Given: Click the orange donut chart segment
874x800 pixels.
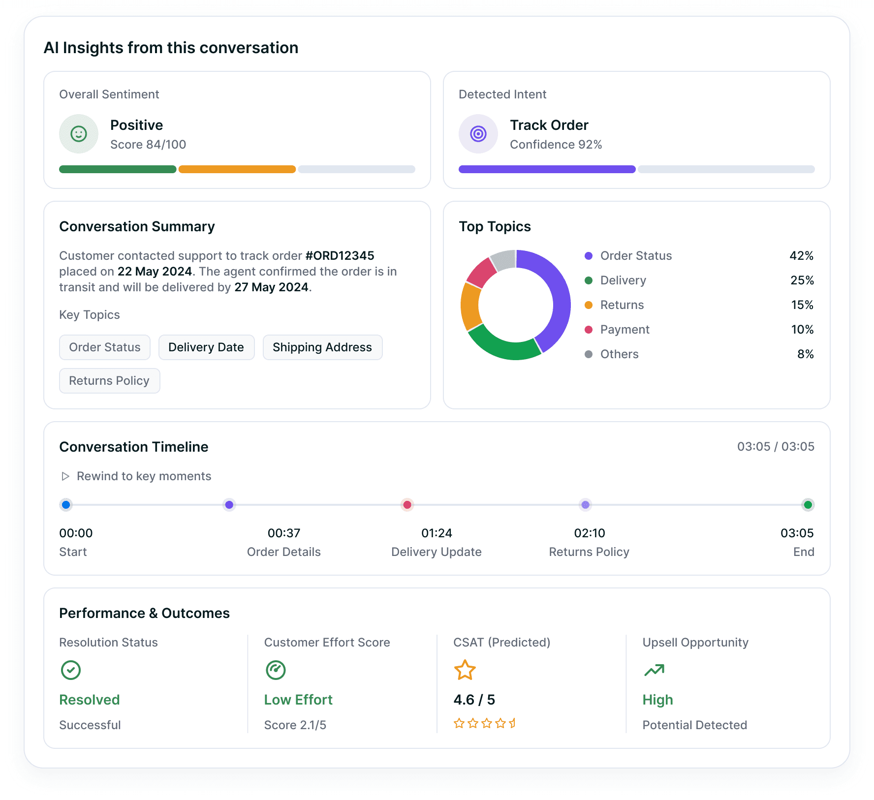Looking at the screenshot, I should [471, 306].
